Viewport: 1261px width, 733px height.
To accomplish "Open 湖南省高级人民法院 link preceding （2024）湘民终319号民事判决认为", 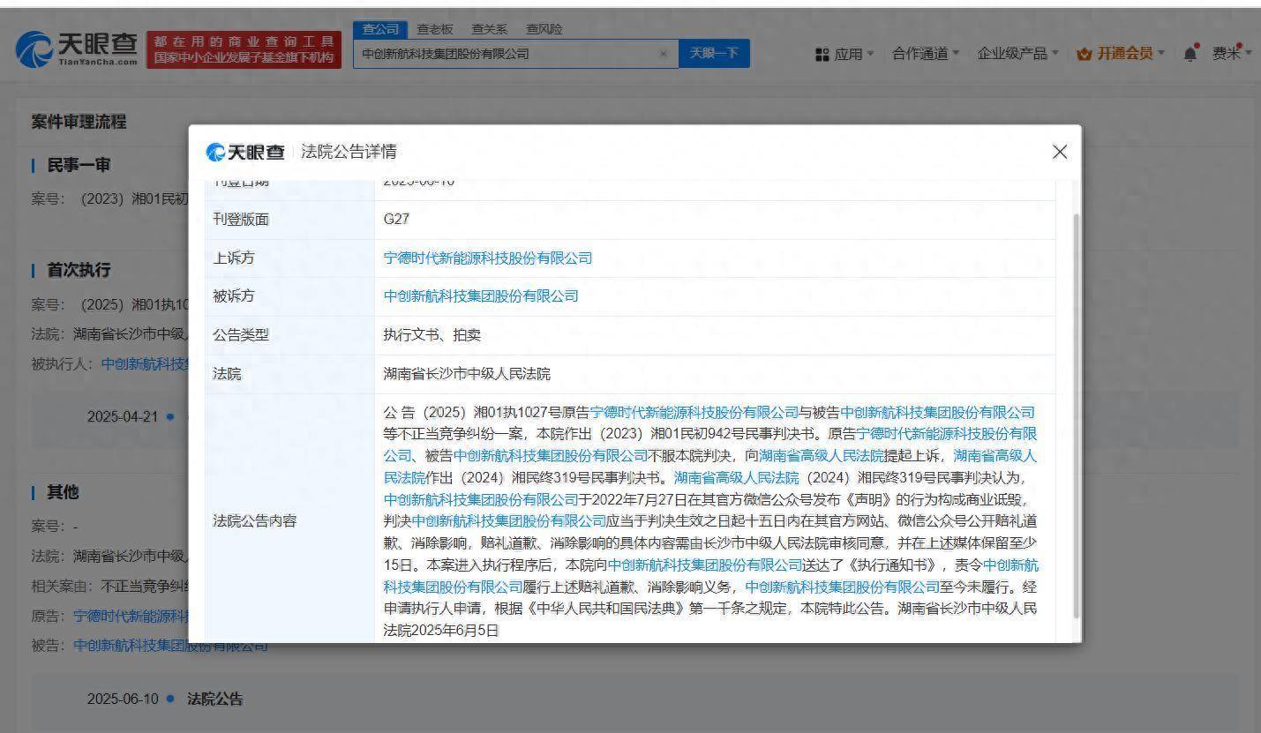I will [737, 477].
